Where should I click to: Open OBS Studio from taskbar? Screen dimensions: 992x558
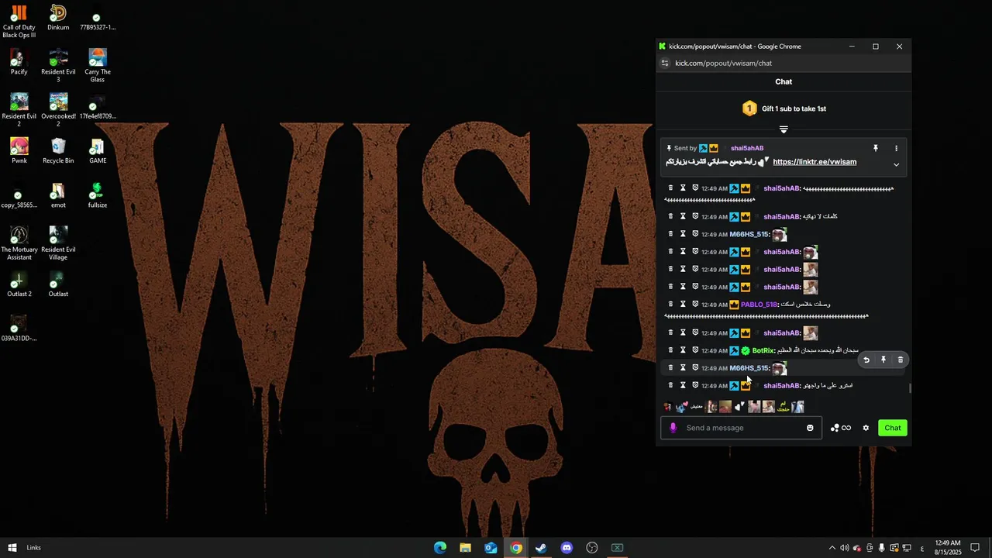tap(592, 548)
